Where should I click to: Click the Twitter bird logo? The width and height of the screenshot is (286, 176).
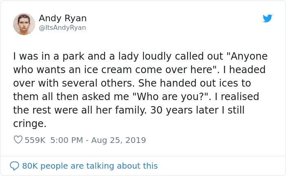coord(267,18)
